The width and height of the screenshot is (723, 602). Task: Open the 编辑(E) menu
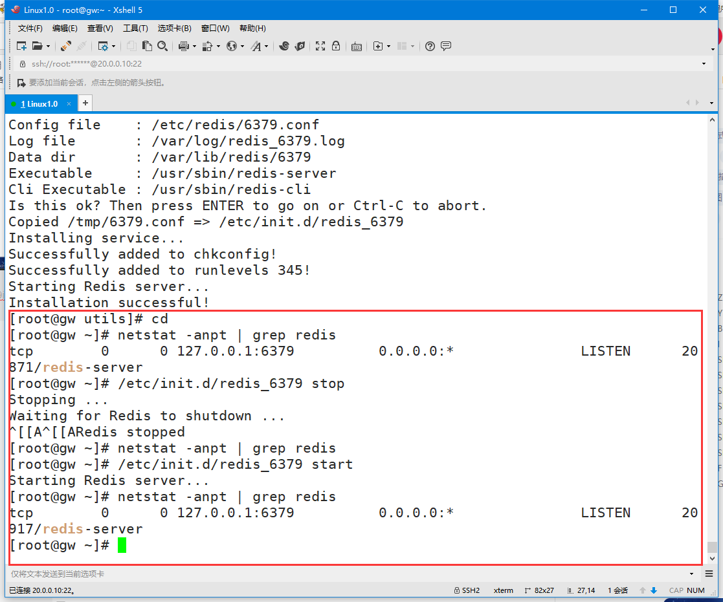click(x=65, y=28)
